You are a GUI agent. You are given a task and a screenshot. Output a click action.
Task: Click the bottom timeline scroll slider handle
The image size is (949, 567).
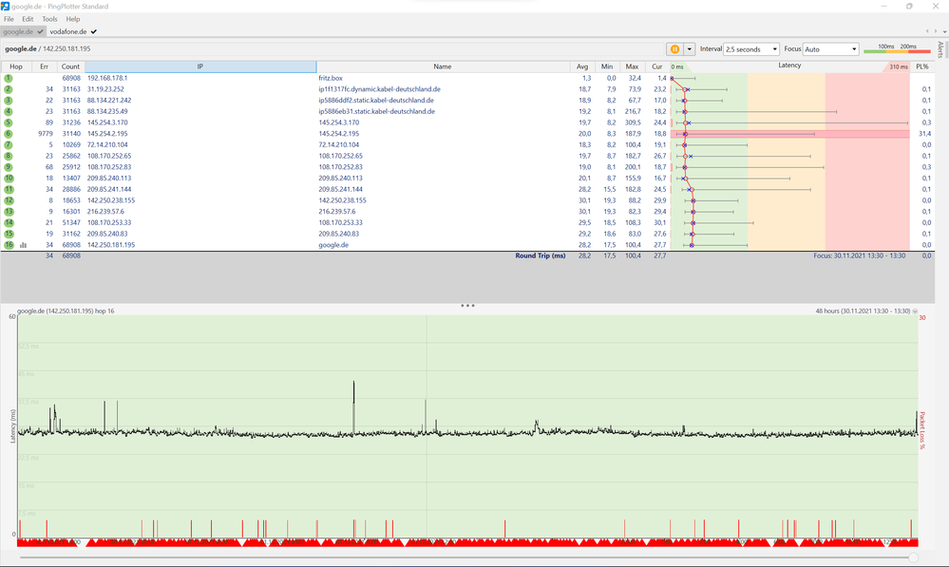pos(913,558)
